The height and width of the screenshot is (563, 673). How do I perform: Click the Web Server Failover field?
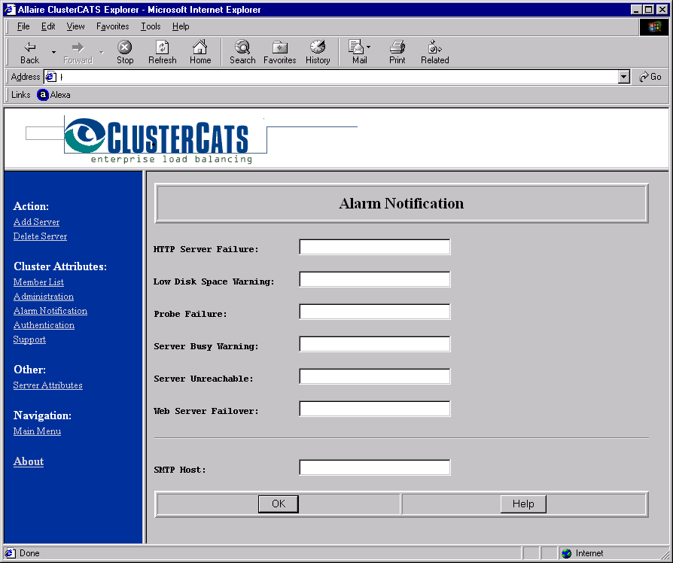tap(375, 409)
